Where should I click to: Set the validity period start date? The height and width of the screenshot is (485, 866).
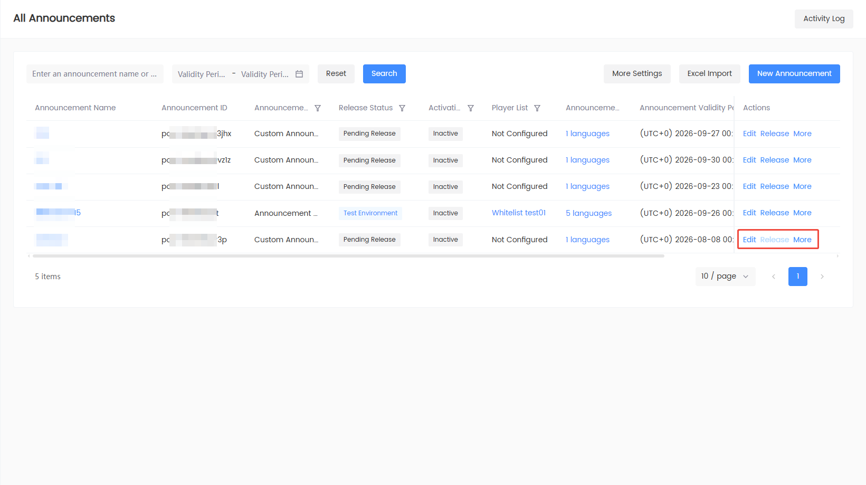pos(202,74)
